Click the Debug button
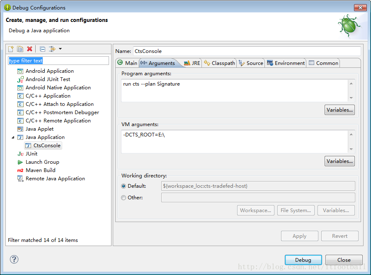The width and height of the screenshot is (371, 275). 303,260
